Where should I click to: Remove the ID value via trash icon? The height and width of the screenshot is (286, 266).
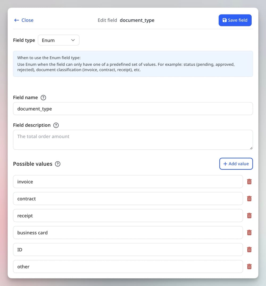click(249, 250)
